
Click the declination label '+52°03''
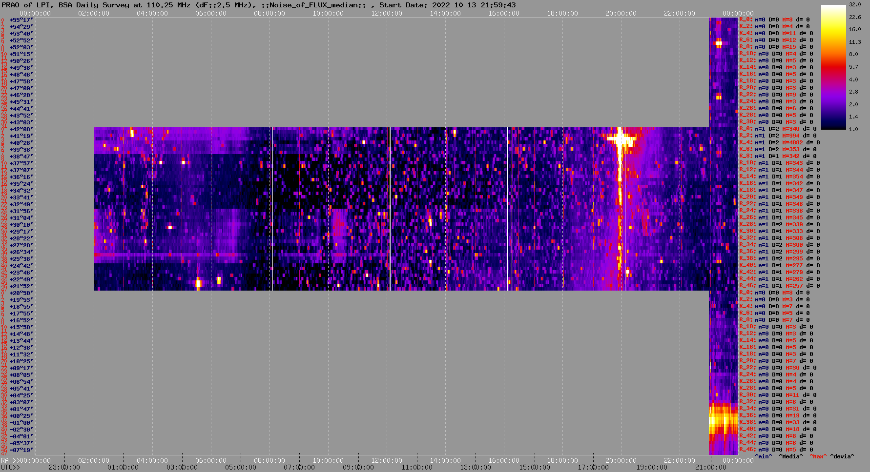[21, 47]
